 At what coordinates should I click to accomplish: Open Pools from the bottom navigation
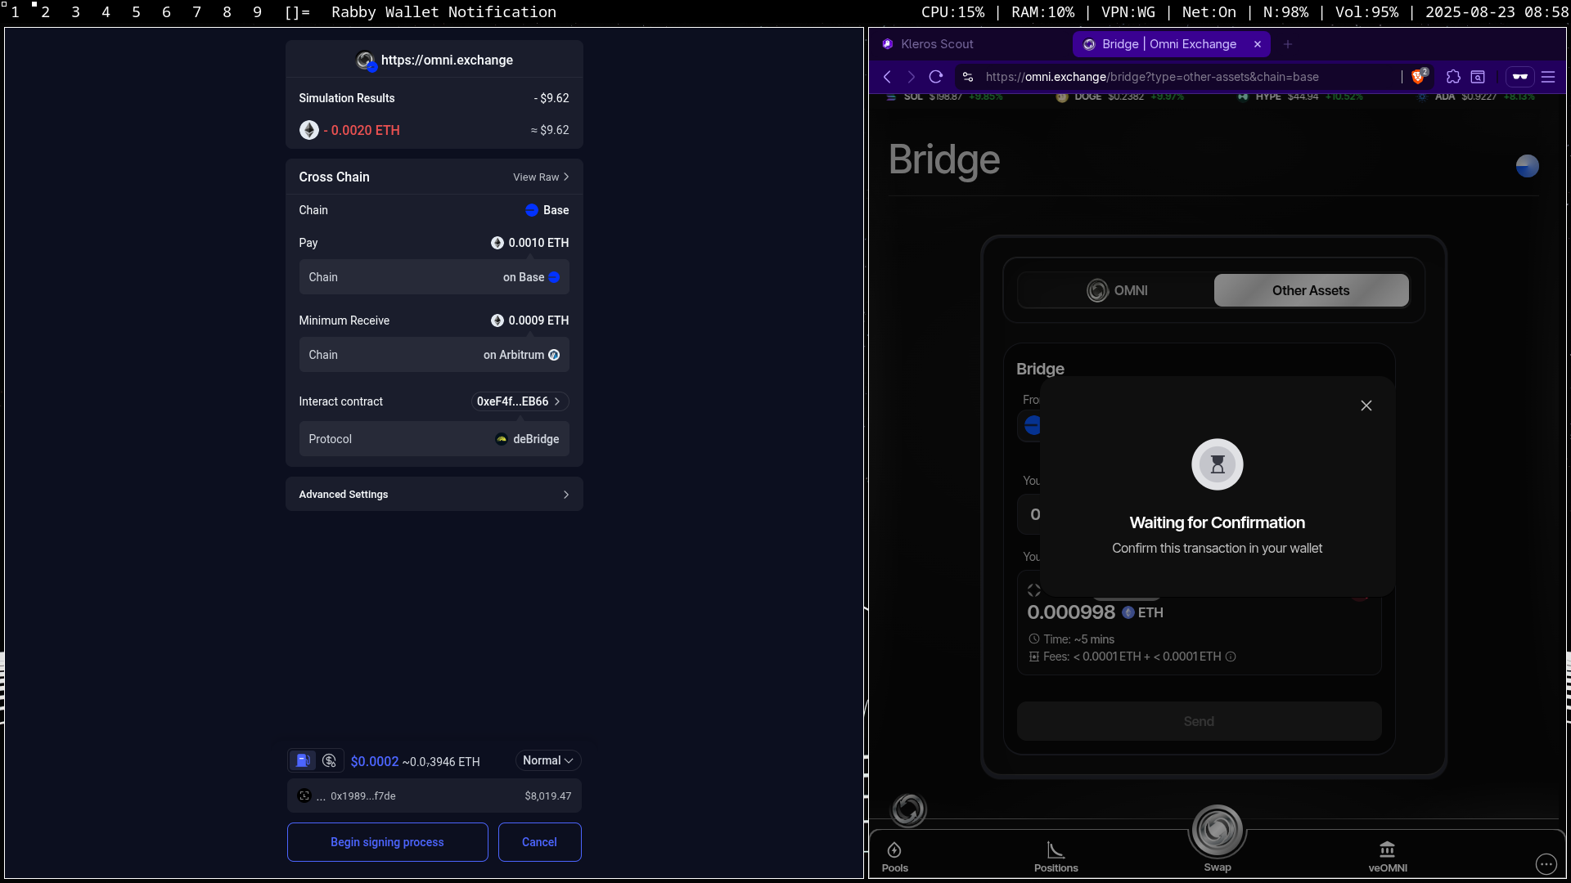click(x=894, y=857)
